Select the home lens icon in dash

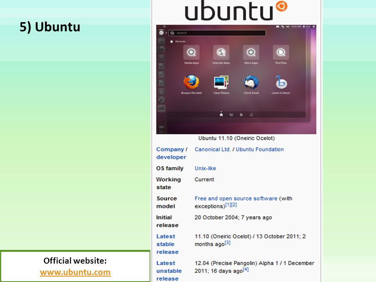[221, 115]
